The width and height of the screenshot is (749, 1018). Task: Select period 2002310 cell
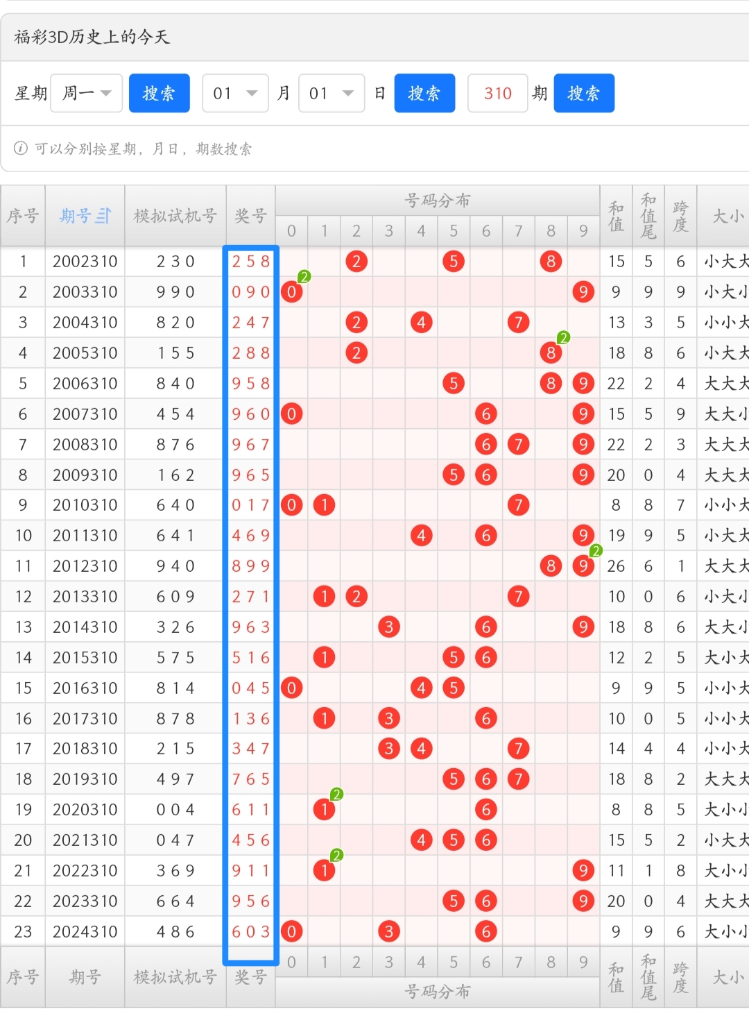click(x=85, y=262)
